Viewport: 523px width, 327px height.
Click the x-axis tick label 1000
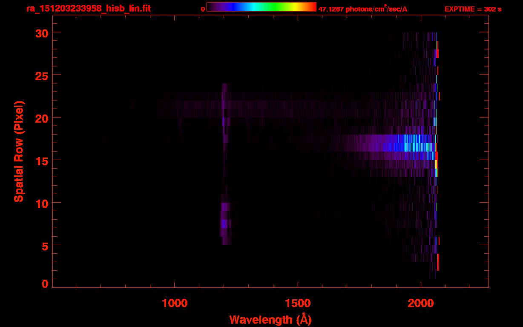click(175, 303)
